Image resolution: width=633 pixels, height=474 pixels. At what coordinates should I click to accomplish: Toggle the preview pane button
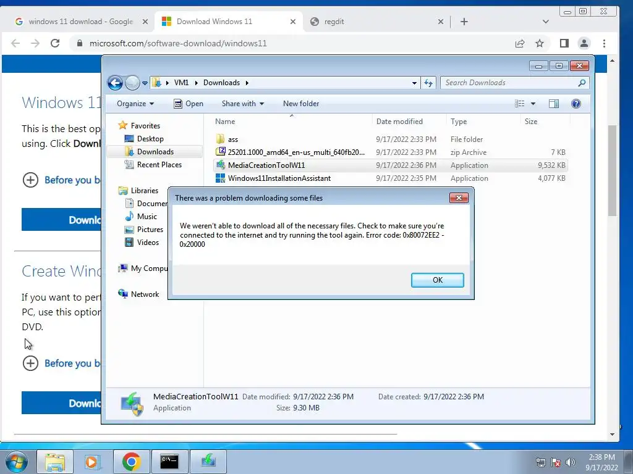[554, 104]
